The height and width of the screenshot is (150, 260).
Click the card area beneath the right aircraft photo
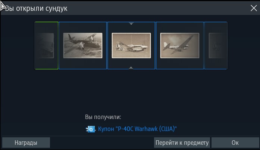180,64
